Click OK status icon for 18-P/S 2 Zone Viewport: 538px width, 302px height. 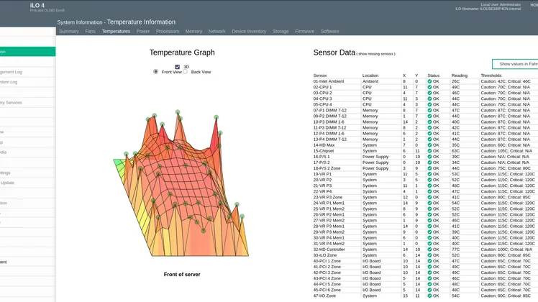(x=429, y=168)
